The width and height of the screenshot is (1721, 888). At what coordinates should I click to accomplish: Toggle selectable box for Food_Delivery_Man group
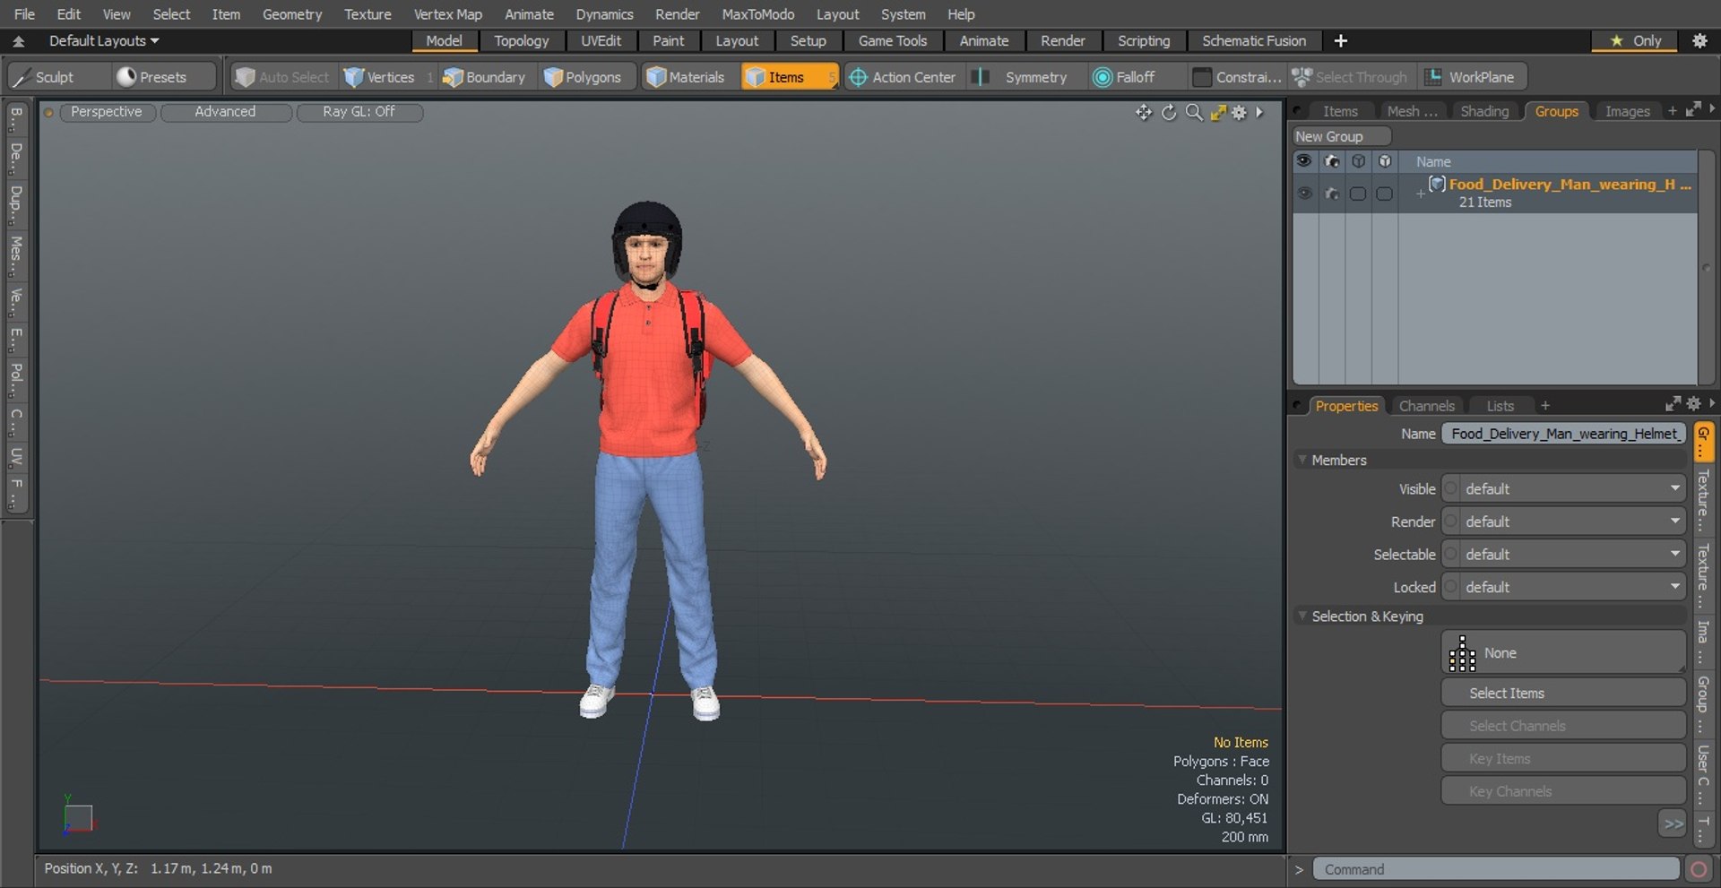tap(1358, 194)
